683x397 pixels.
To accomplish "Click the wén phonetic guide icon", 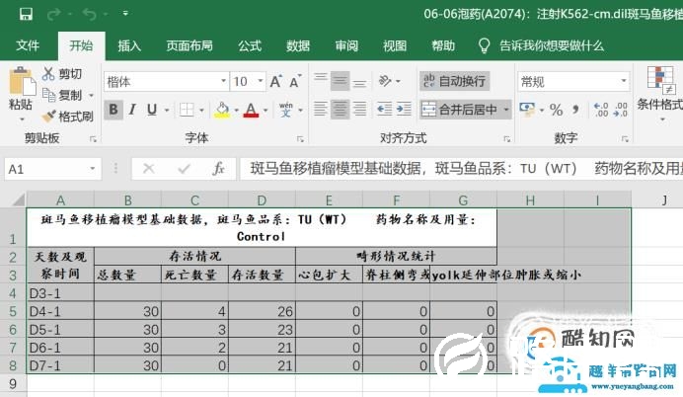I will [286, 110].
